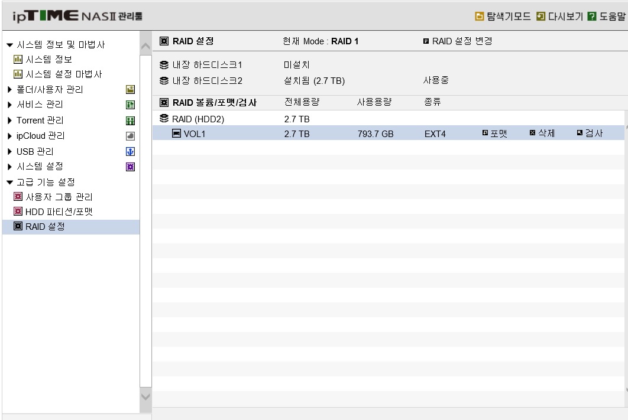Click the USB 관리 anchor icon

click(x=130, y=152)
